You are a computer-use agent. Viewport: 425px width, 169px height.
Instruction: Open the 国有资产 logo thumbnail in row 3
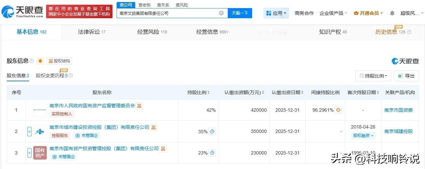point(40,153)
